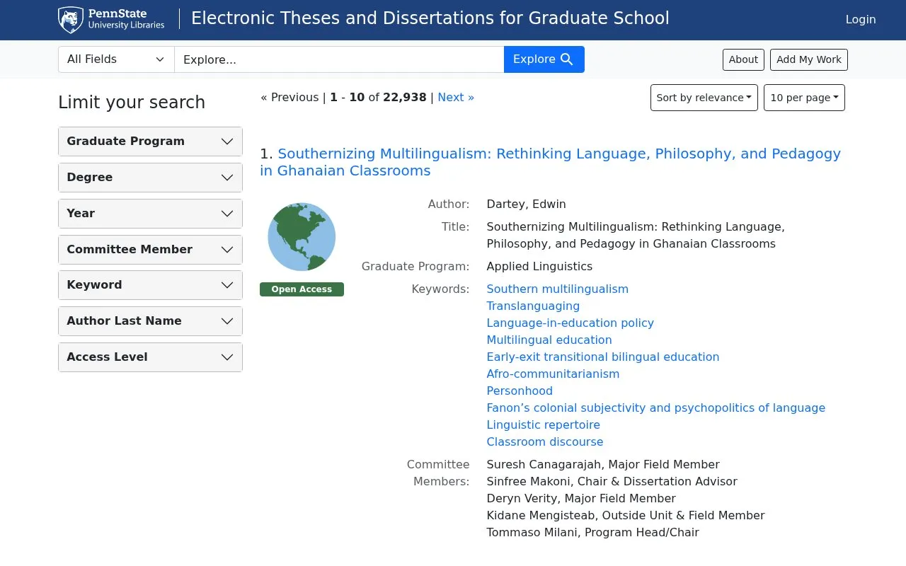Click the Applied Linguistics program text
The width and height of the screenshot is (906, 566).
point(539,266)
